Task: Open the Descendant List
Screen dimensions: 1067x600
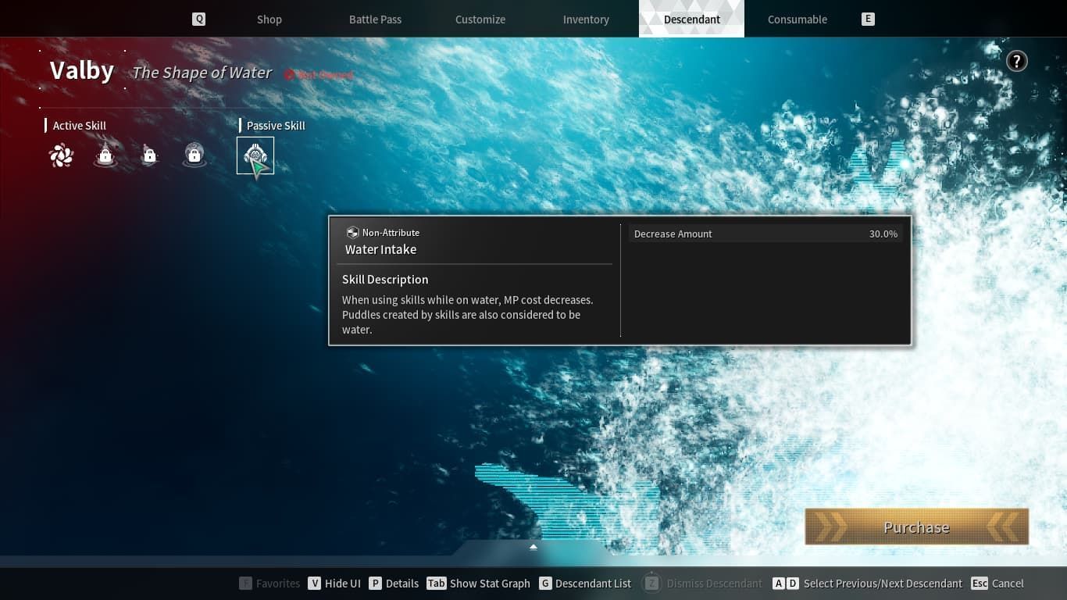Action: click(x=585, y=584)
